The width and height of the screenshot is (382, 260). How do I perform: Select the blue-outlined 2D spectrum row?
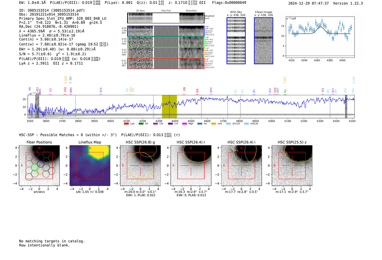coord(166,31)
